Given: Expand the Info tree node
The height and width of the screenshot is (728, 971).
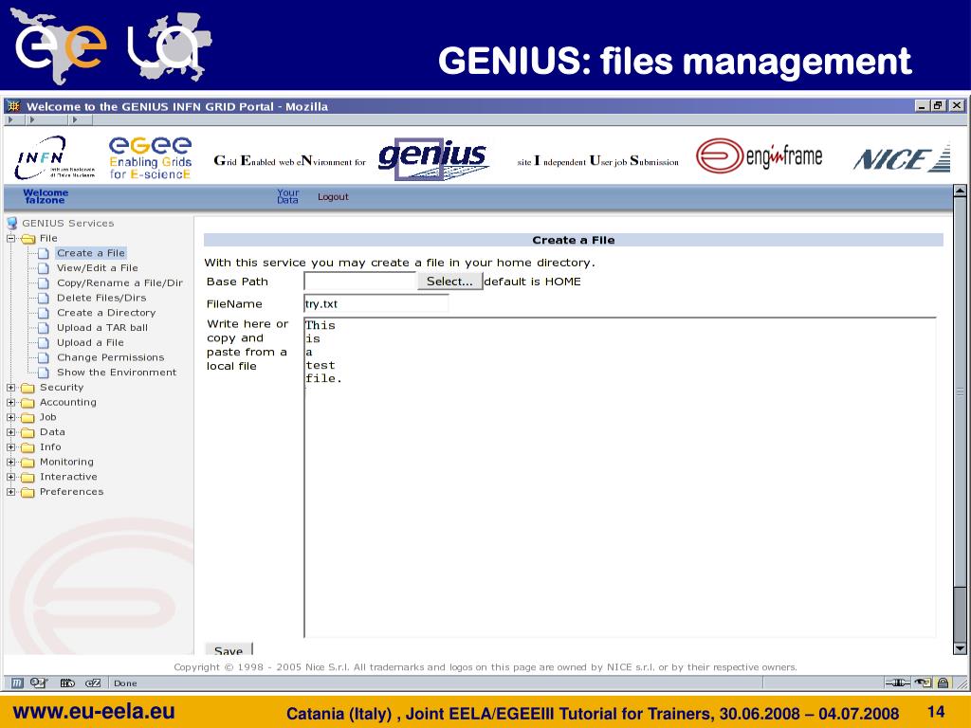Looking at the screenshot, I should [10, 447].
